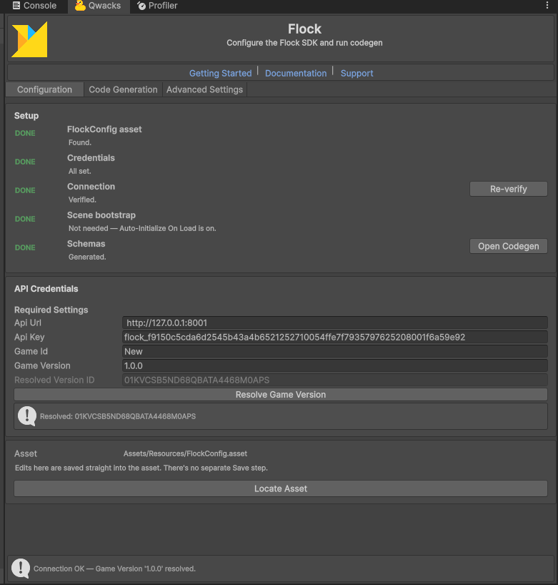Screen dimensions: 558x585
Task: Switch to the Profiler tab
Action: click(x=157, y=6)
